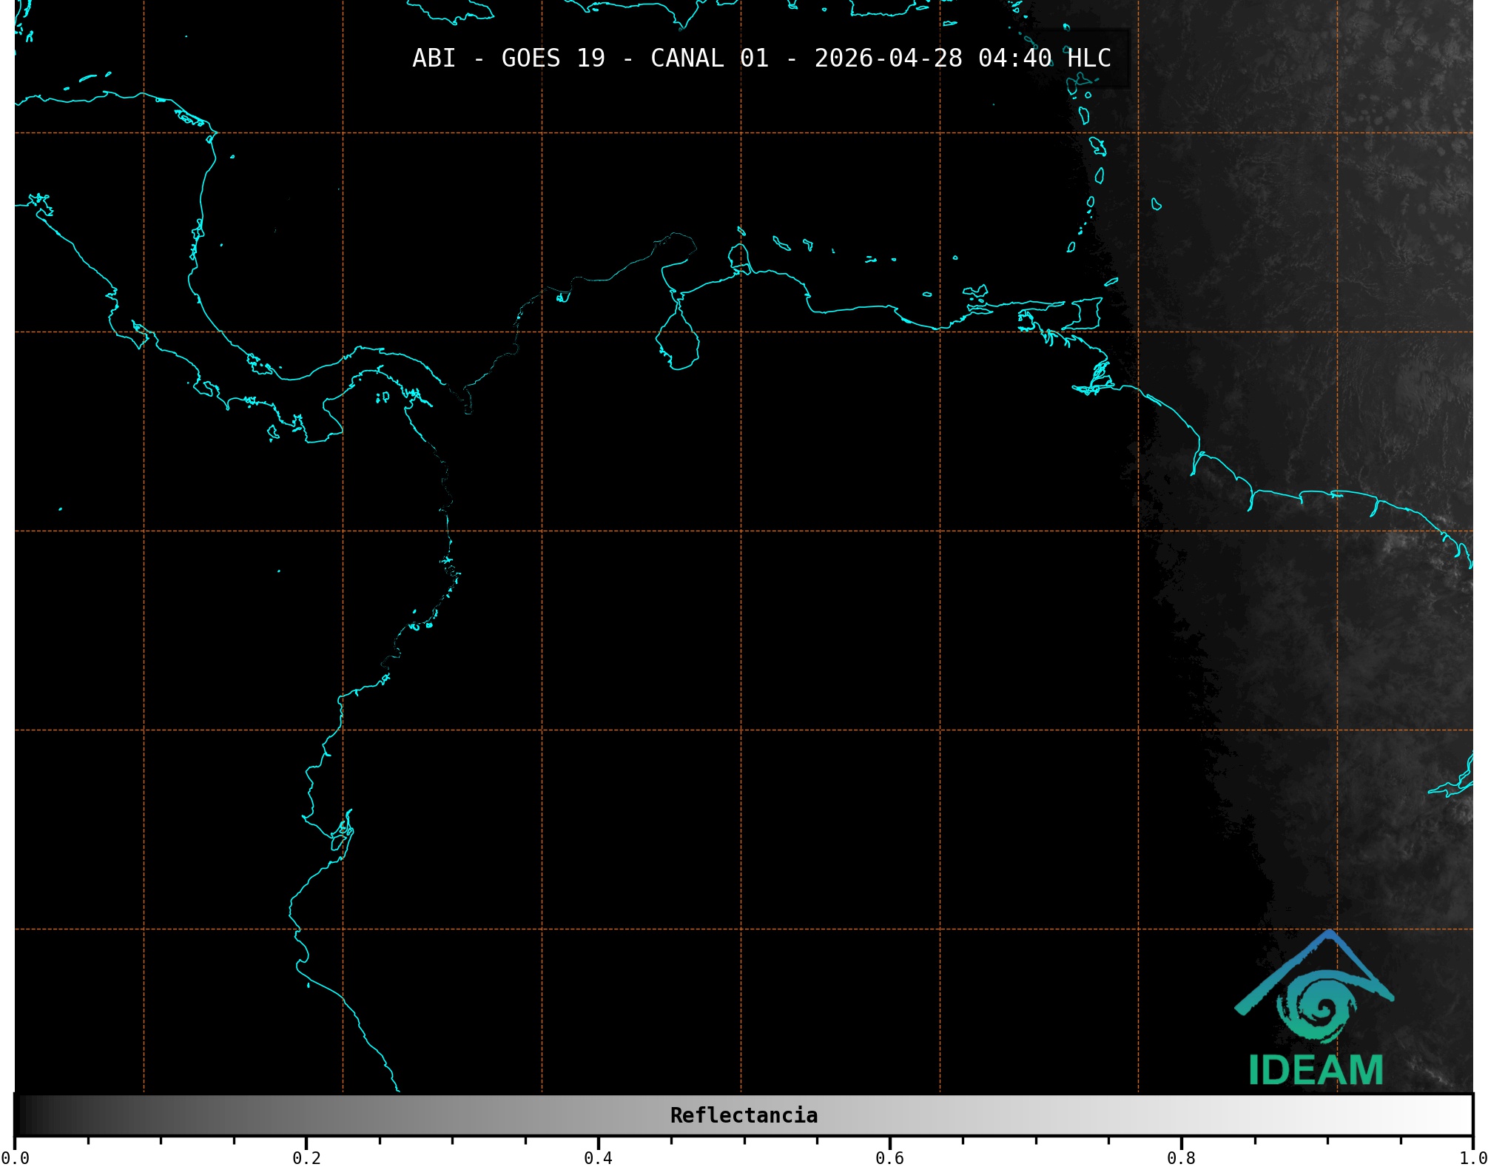The width and height of the screenshot is (1488, 1167).
Task: Click the 04:40 HLC time in the title
Action: click(x=1044, y=58)
